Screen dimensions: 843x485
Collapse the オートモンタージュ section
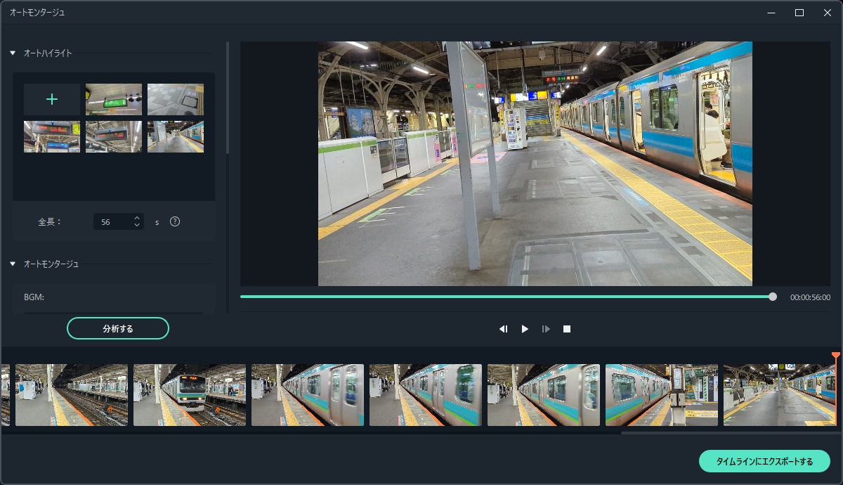pyautogui.click(x=13, y=264)
